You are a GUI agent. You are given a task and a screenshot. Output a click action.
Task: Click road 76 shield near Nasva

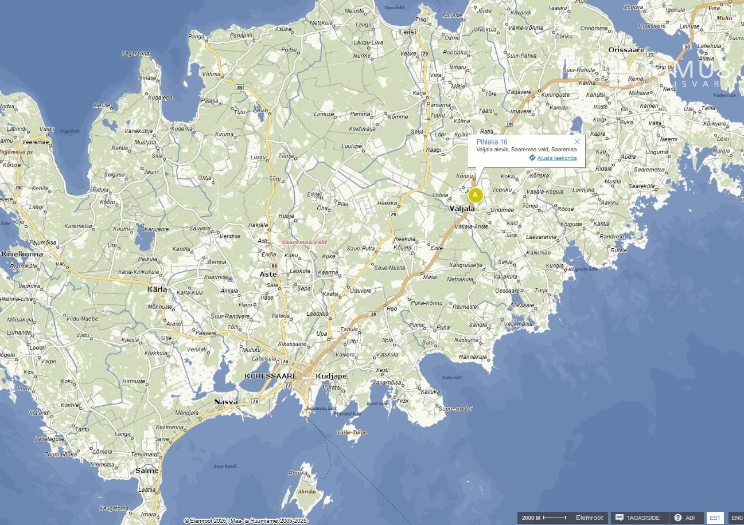point(255,401)
